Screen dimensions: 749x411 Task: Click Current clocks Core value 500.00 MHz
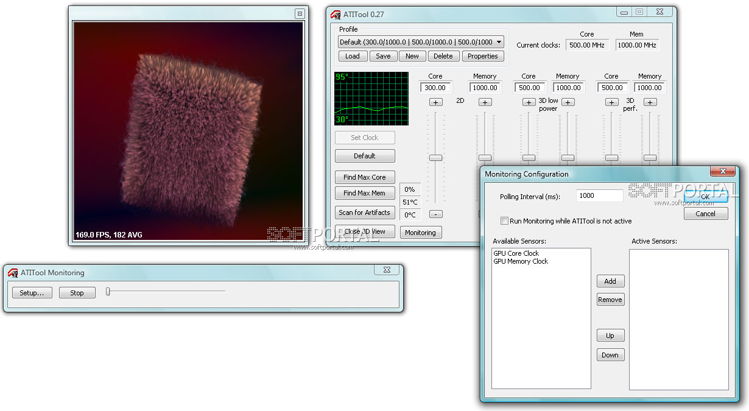click(586, 44)
